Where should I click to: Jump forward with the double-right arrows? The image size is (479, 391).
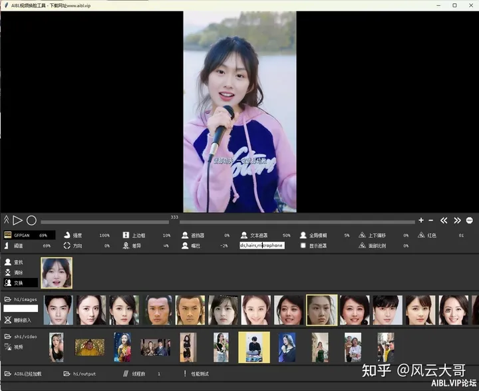(x=457, y=220)
